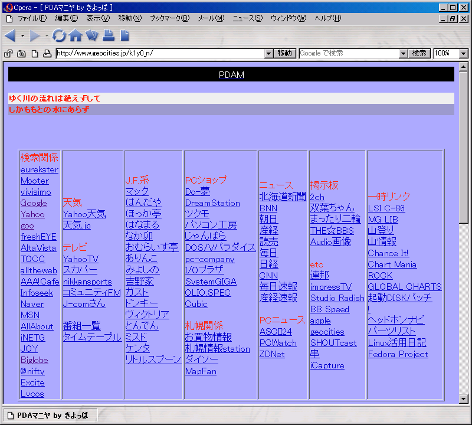Image resolution: width=472 pixels, height=425 pixels.
Task: Open the Studio Radish link
Action: [337, 298]
